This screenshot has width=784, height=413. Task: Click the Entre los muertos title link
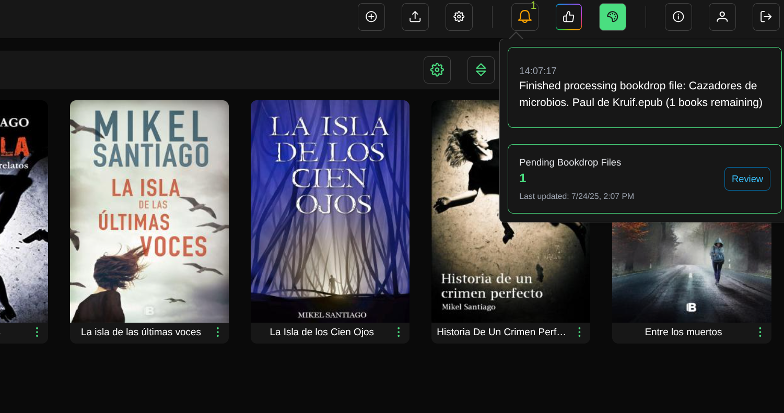(x=683, y=332)
